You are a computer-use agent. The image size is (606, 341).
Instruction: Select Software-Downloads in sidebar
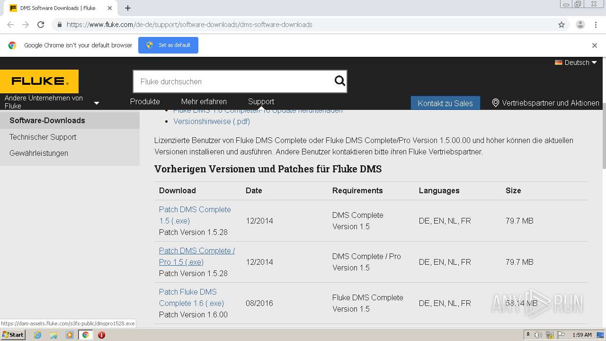coord(70,120)
